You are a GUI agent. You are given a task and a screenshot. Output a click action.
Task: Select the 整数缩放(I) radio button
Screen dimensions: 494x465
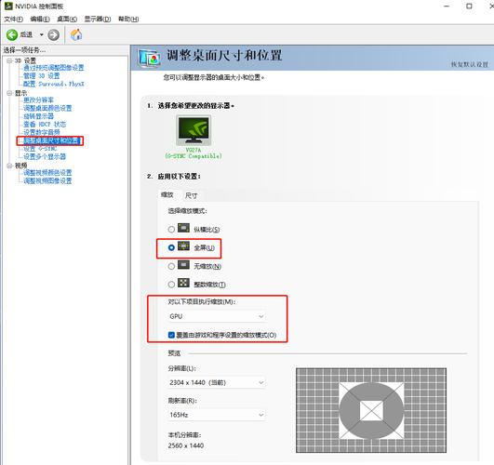coord(171,285)
